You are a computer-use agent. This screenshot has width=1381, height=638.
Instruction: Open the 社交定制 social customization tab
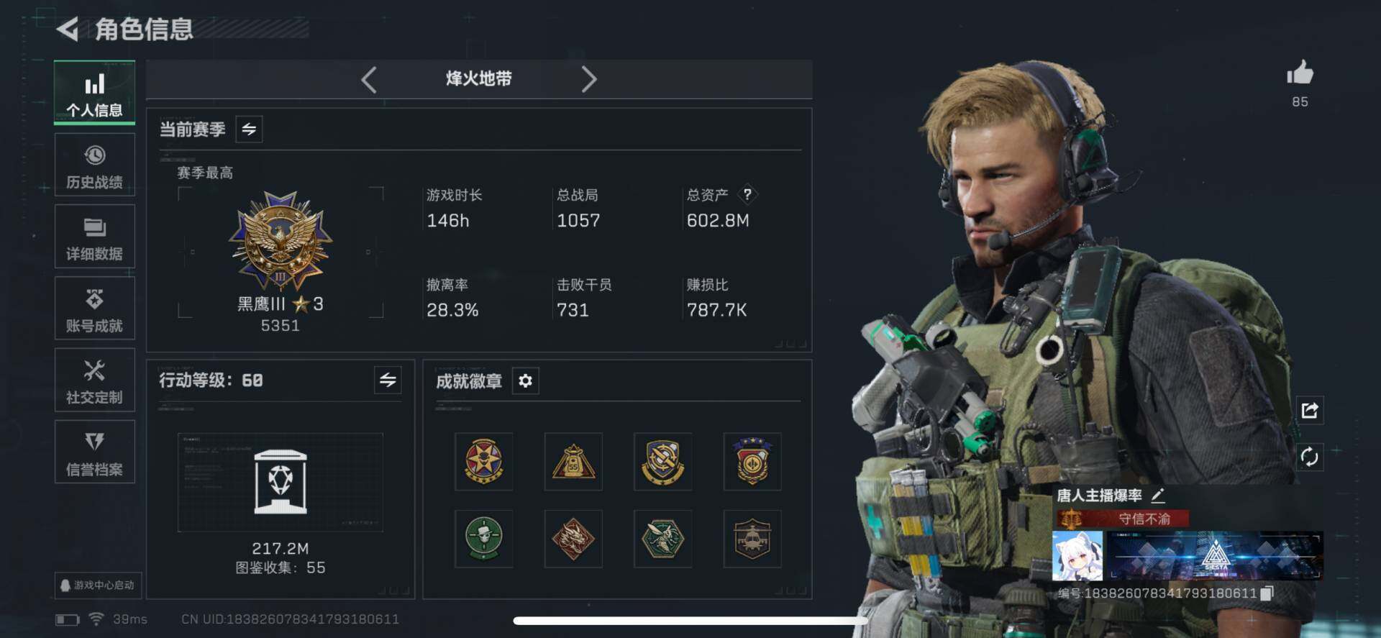pos(94,380)
